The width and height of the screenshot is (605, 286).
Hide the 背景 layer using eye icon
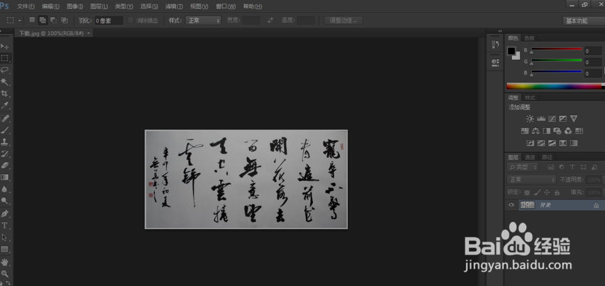pyautogui.click(x=512, y=205)
